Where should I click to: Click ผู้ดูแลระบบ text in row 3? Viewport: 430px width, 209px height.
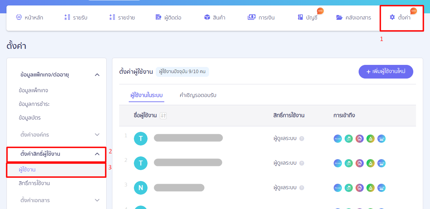[285, 188]
